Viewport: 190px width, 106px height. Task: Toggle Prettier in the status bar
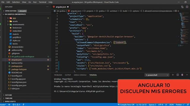(x=180, y=105)
